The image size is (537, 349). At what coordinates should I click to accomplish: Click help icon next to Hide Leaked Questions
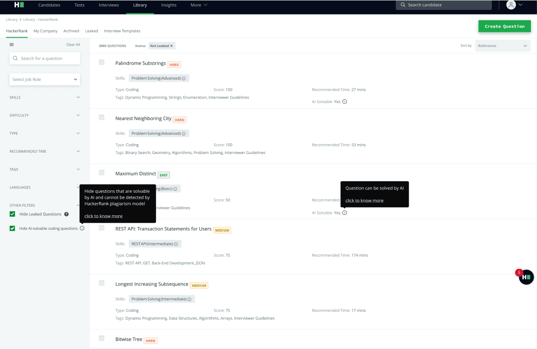[x=66, y=214]
